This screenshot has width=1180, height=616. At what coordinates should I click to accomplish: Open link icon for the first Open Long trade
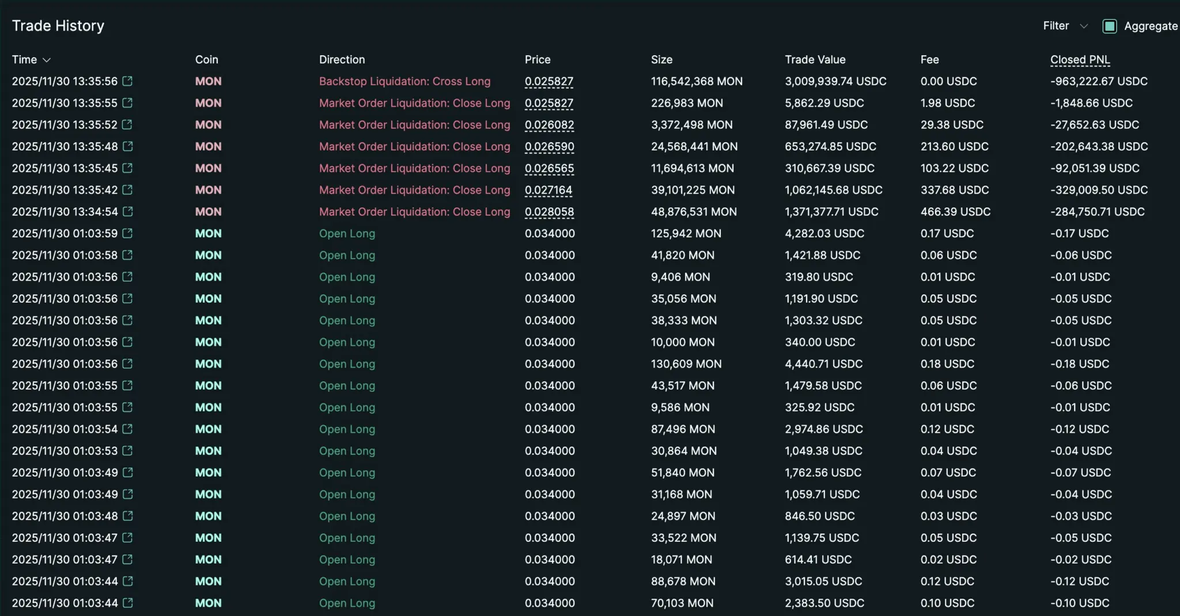tap(128, 233)
